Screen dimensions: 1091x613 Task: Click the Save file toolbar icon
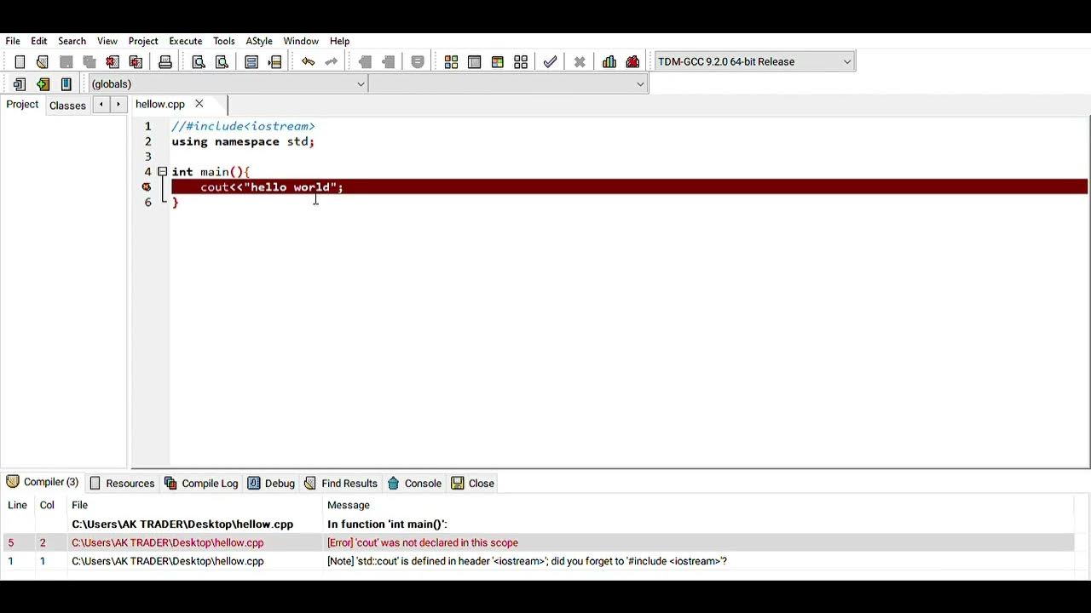66,61
